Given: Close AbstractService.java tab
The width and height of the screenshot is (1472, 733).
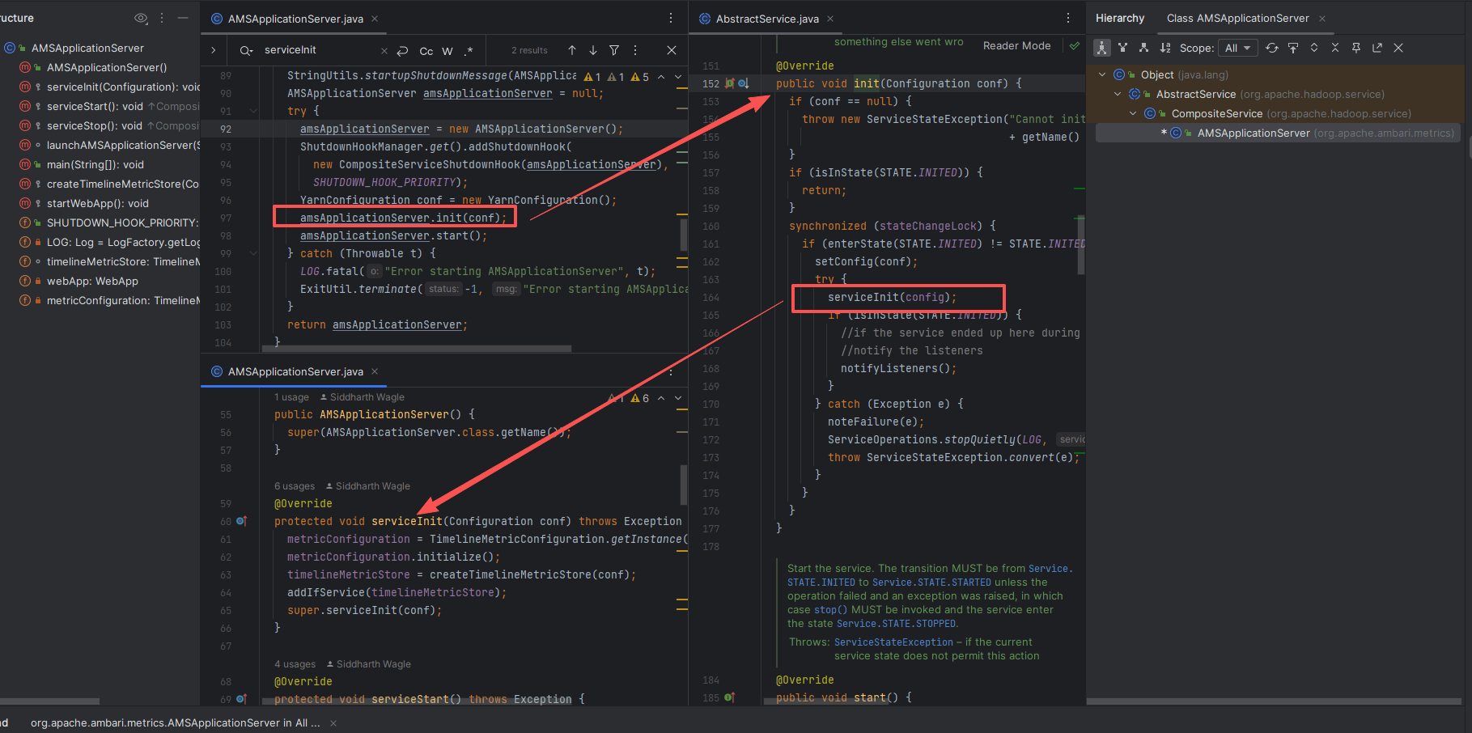Looking at the screenshot, I should [x=830, y=19].
